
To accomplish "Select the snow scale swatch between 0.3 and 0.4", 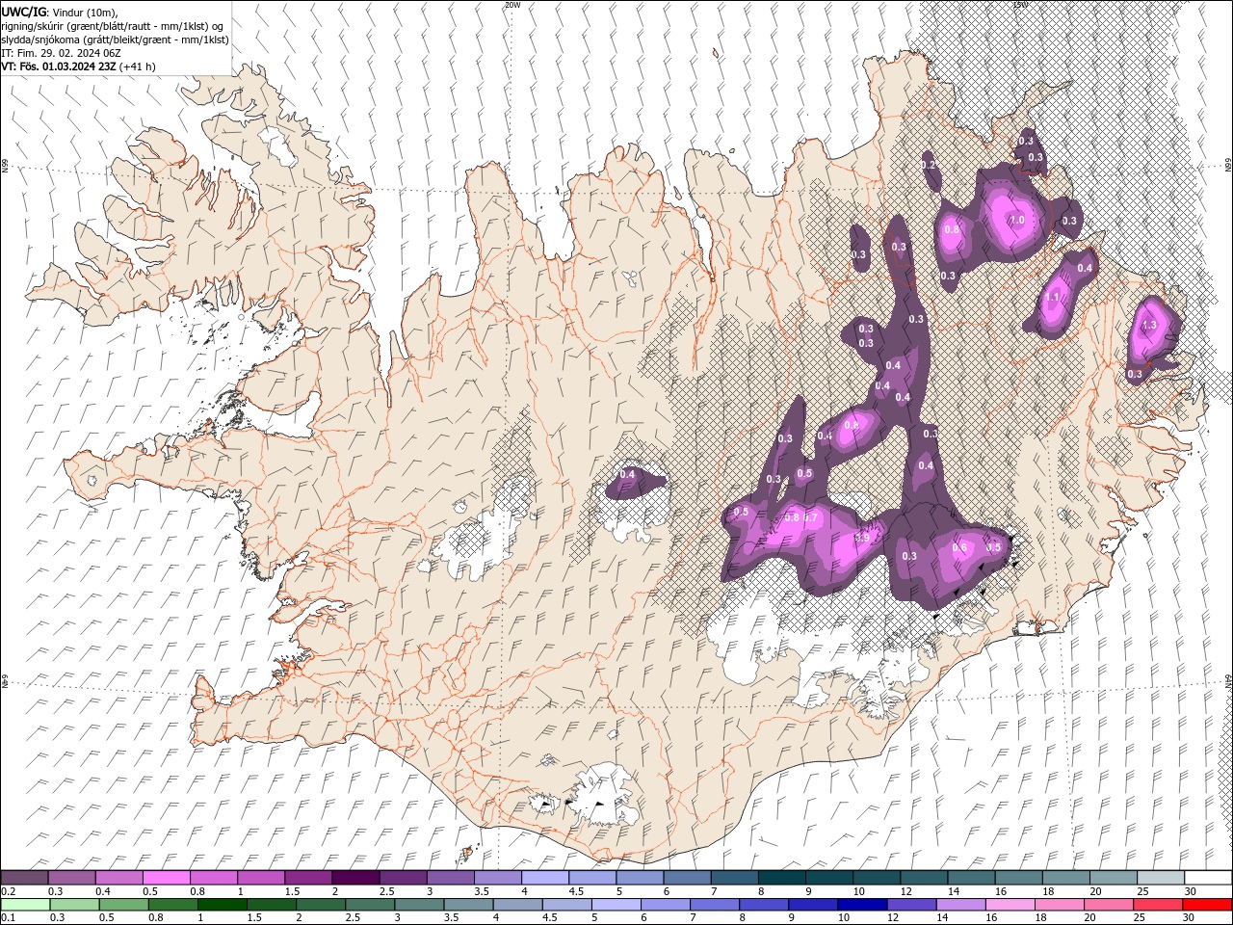I will pyautogui.click(x=72, y=878).
